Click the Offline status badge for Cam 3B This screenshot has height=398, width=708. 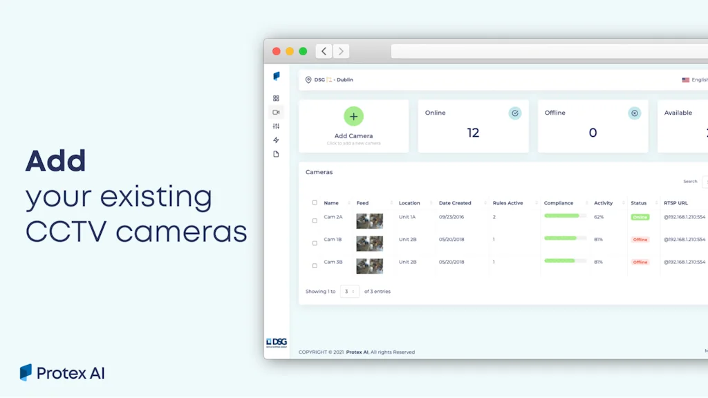(x=640, y=262)
